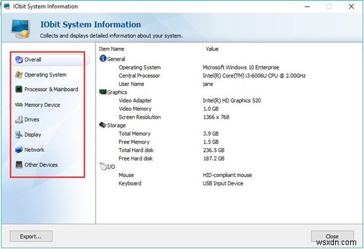364x249 pixels.
Task: Click the value Microsoft Windows 10 Enterprise
Action: [241, 67]
